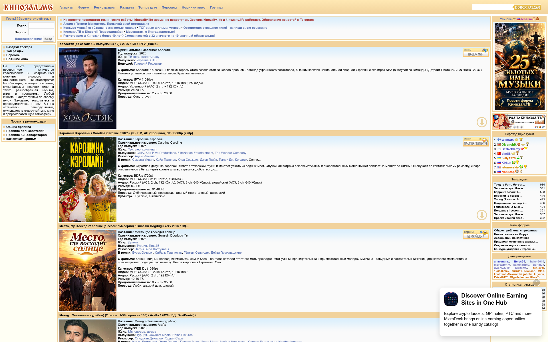Open the Jessika user link by Улыбка
The width and height of the screenshot is (548, 342).
coord(526,19)
